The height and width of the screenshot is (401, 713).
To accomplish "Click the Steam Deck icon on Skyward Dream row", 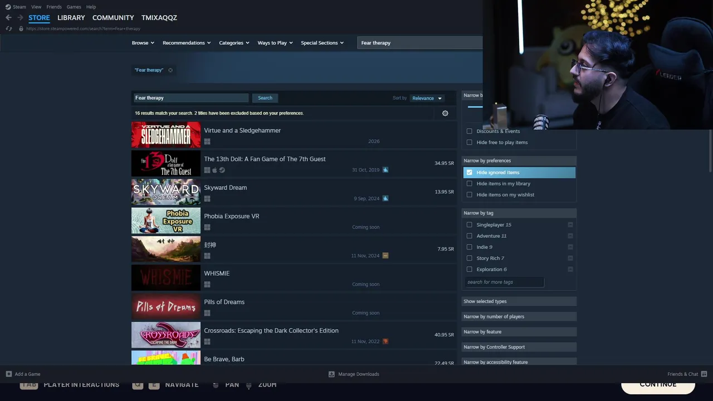I will [385, 198].
